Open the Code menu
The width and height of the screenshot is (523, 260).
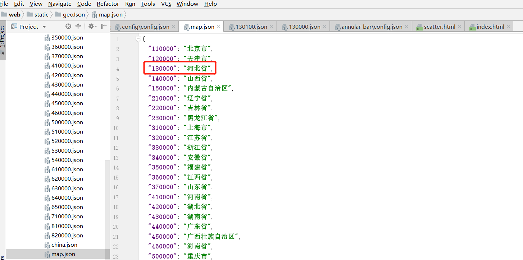84,4
